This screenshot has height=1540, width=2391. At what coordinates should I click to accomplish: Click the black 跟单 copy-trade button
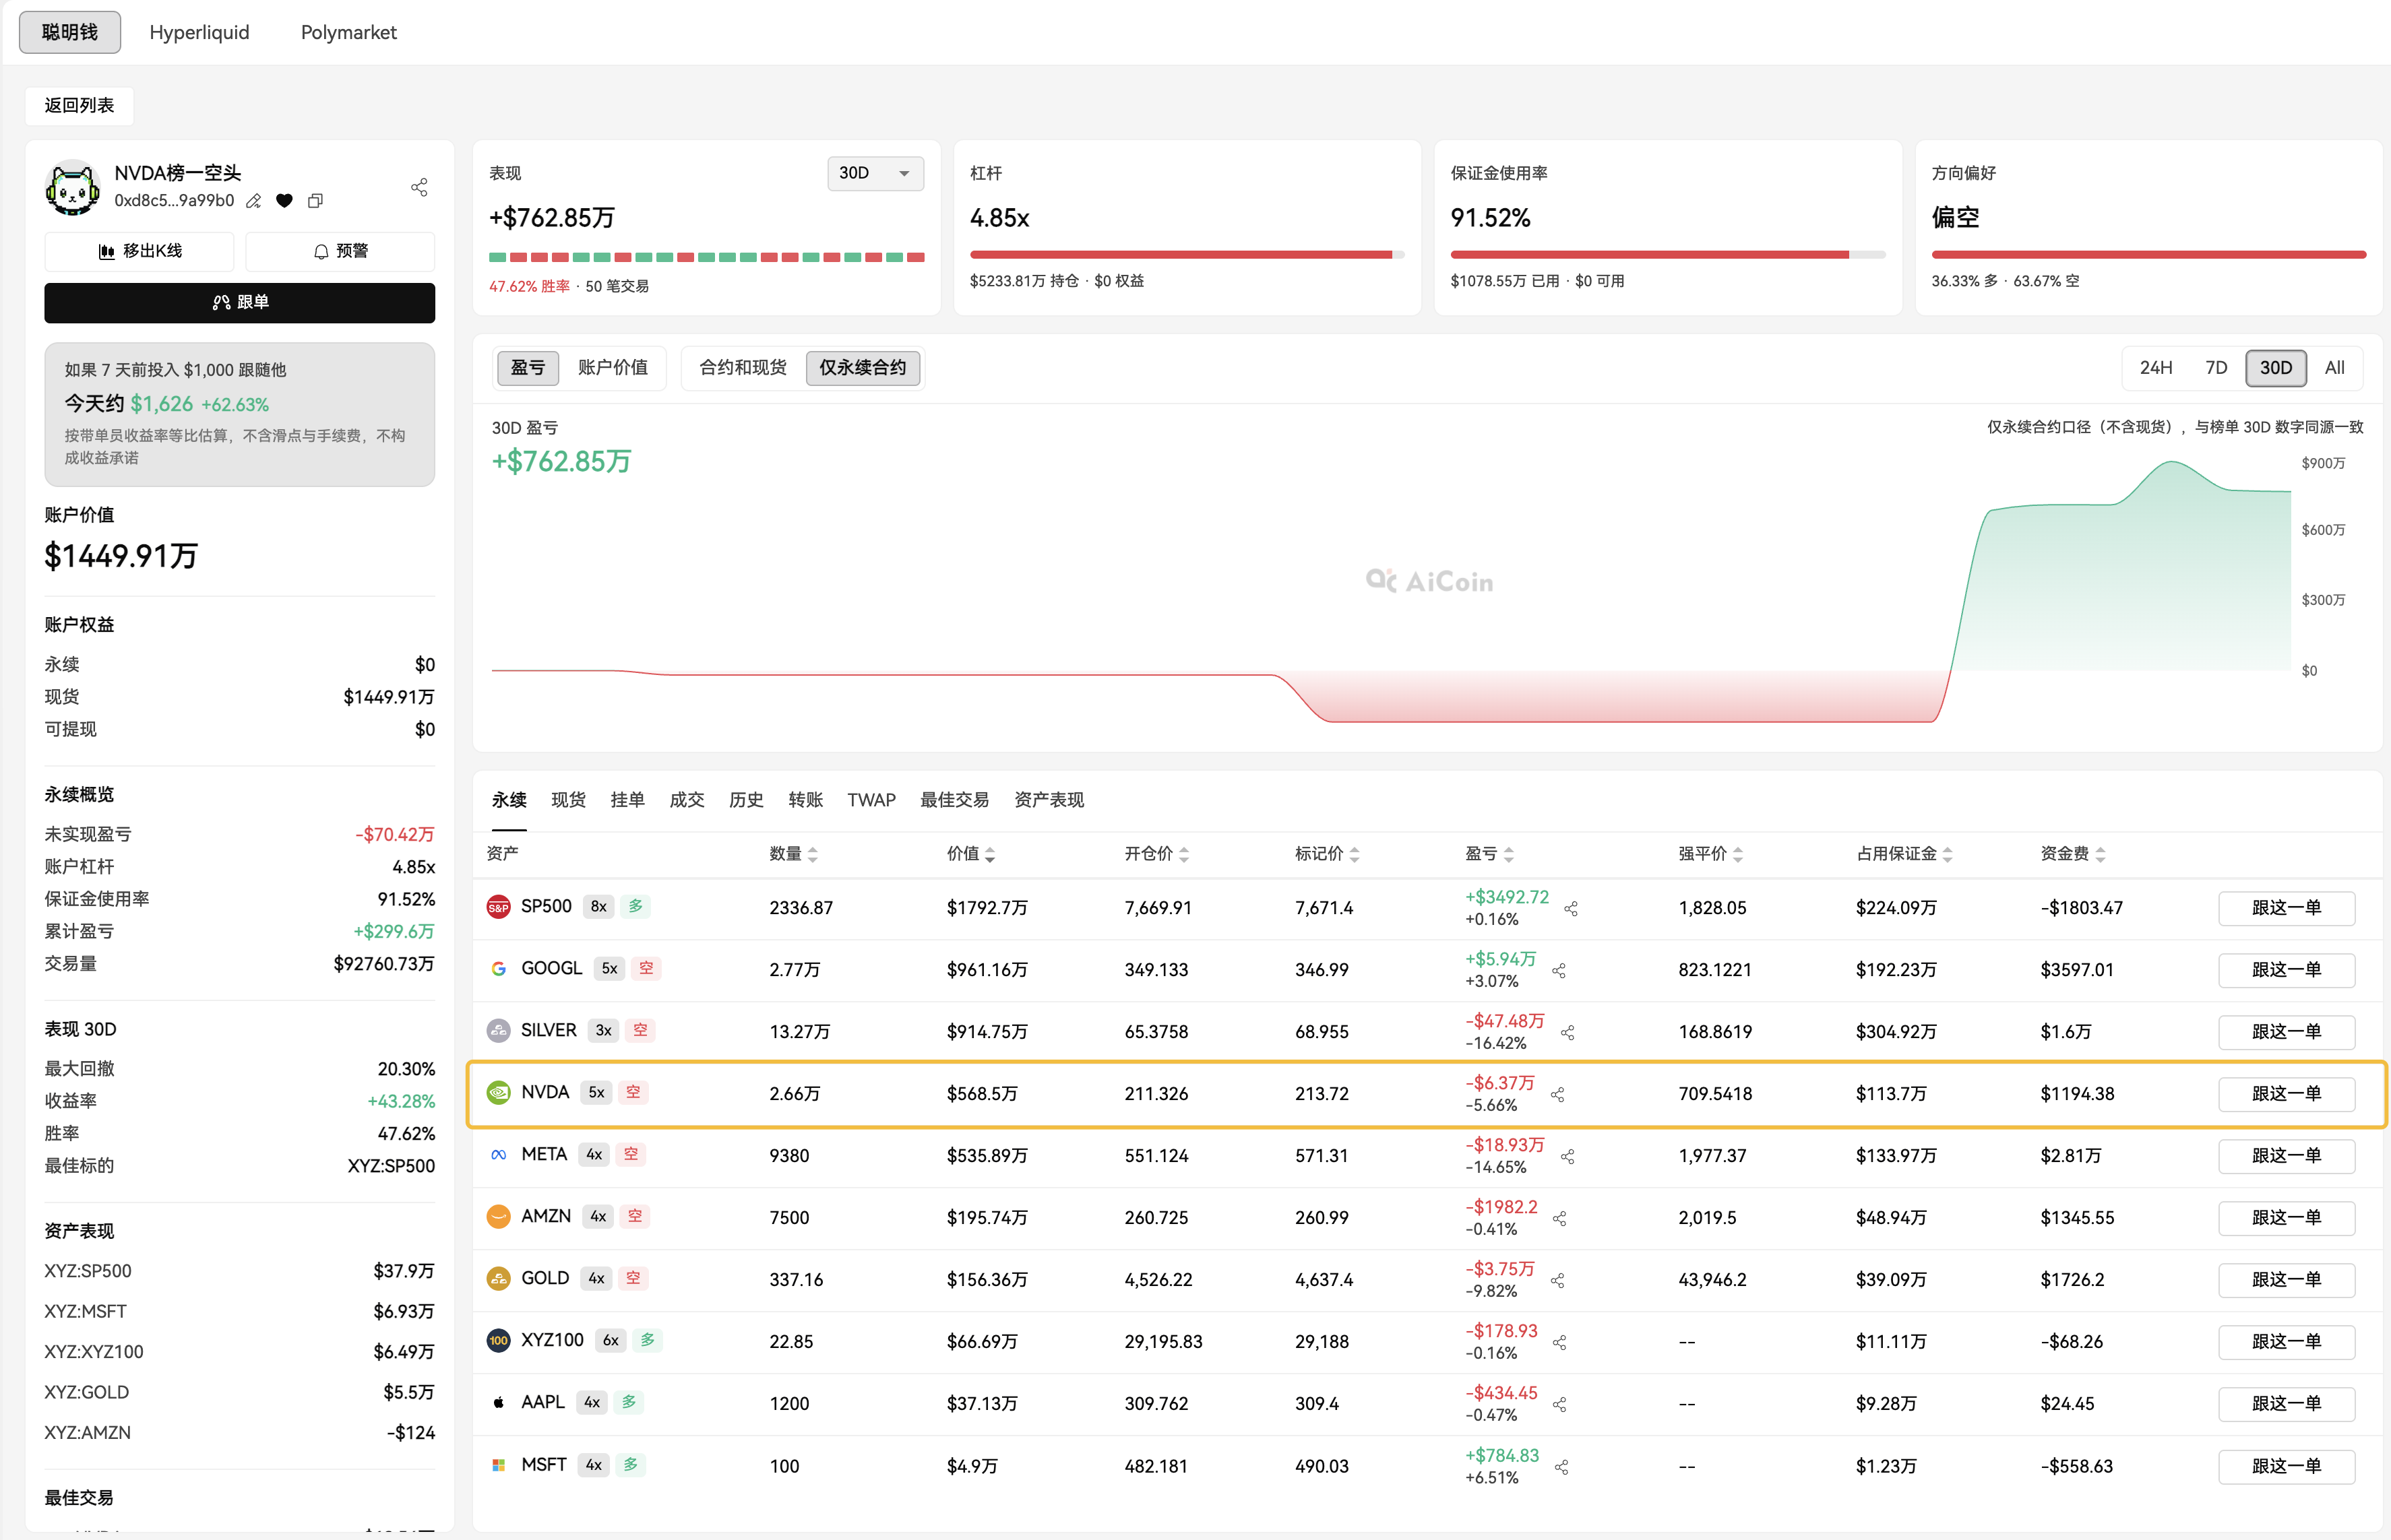239,302
